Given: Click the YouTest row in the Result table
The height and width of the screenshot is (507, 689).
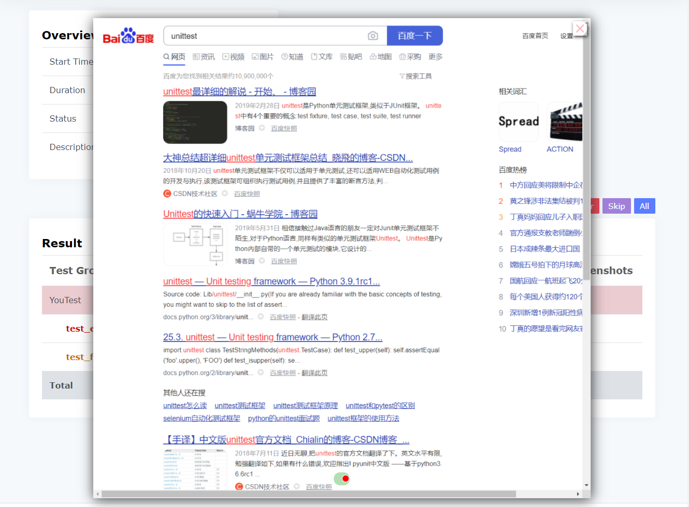Looking at the screenshot, I should [342, 300].
